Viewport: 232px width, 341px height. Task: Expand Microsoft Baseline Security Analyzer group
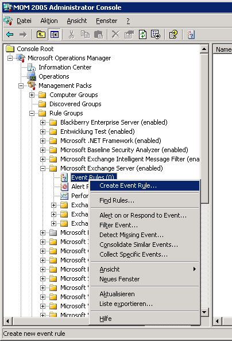42,150
